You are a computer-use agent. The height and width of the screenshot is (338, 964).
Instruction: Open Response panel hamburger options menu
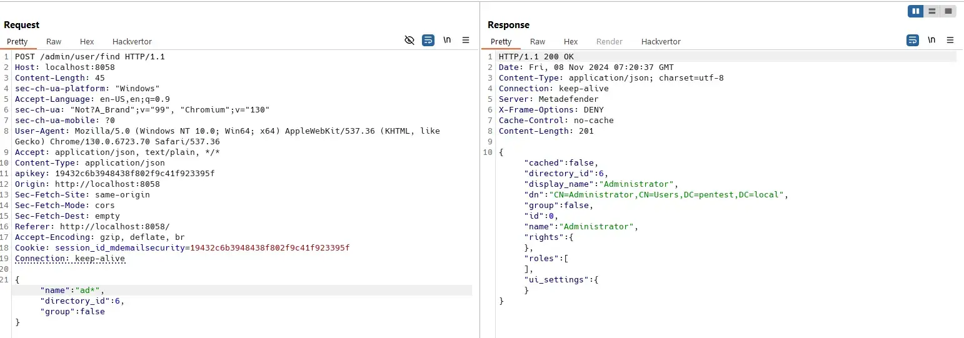[x=950, y=40]
